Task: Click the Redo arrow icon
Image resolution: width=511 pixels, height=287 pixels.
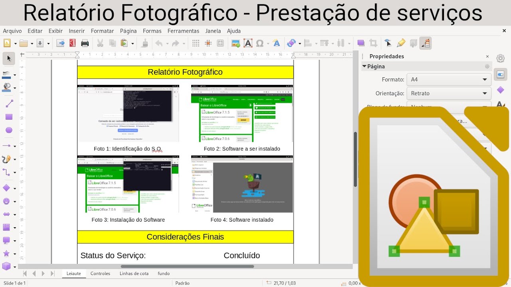Action: 176,43
